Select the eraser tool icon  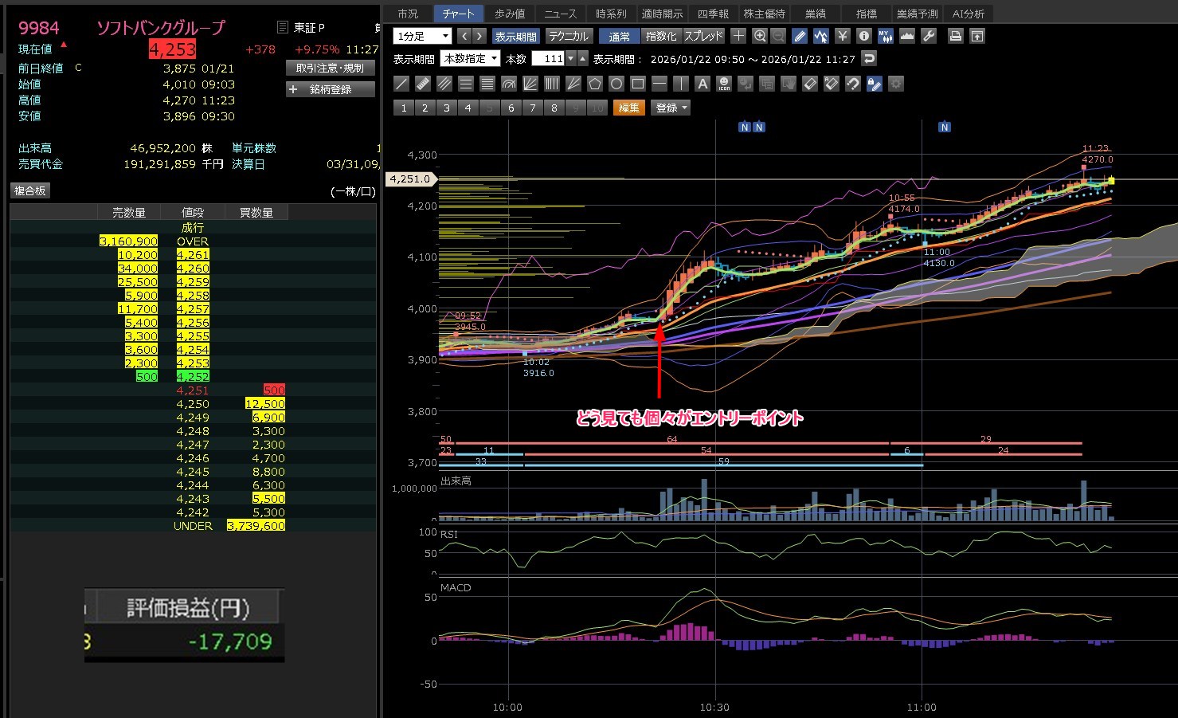810,84
